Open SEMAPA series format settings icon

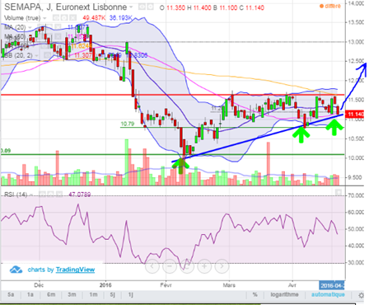(x=150, y=7)
